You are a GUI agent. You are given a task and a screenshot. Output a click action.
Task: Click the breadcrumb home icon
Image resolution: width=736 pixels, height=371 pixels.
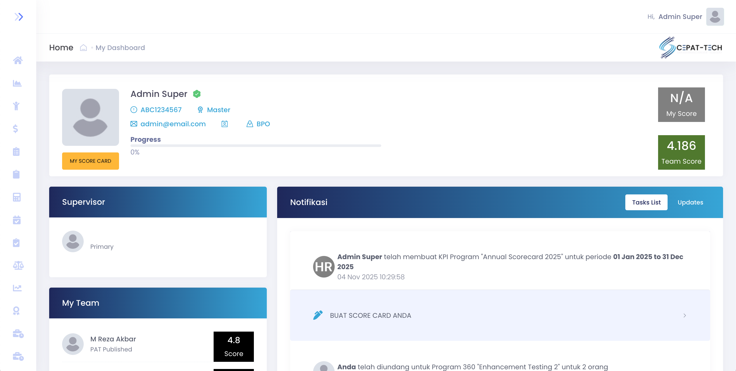coord(83,48)
